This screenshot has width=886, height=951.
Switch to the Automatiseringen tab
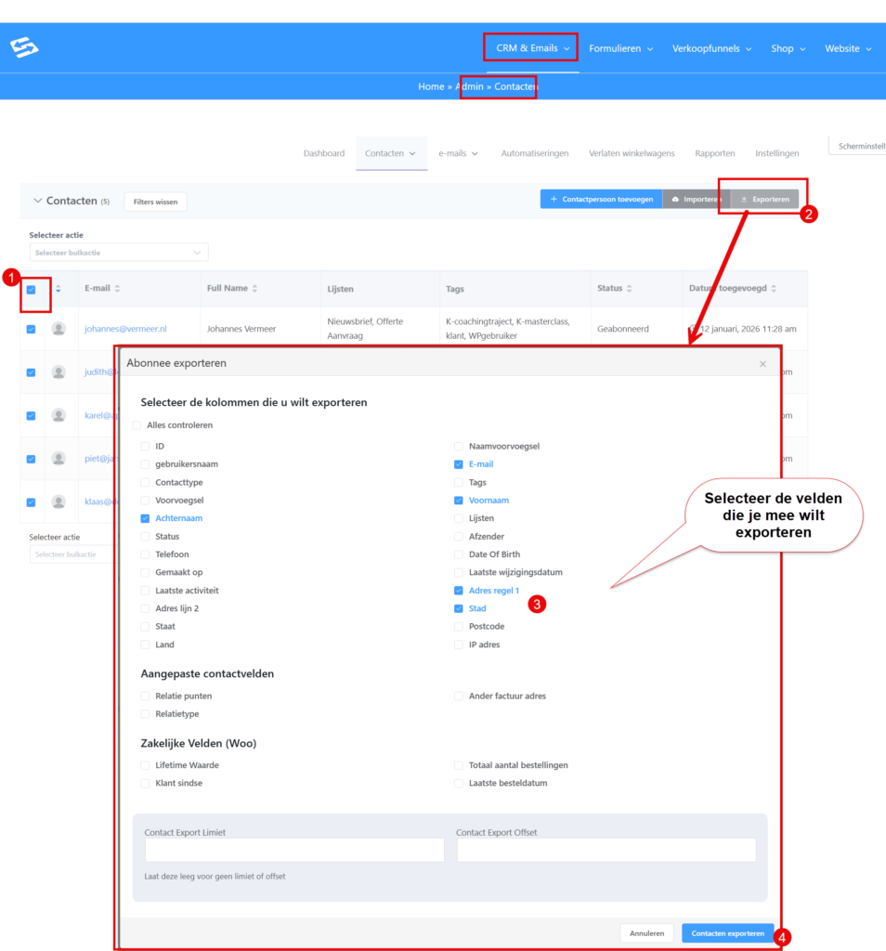point(534,153)
